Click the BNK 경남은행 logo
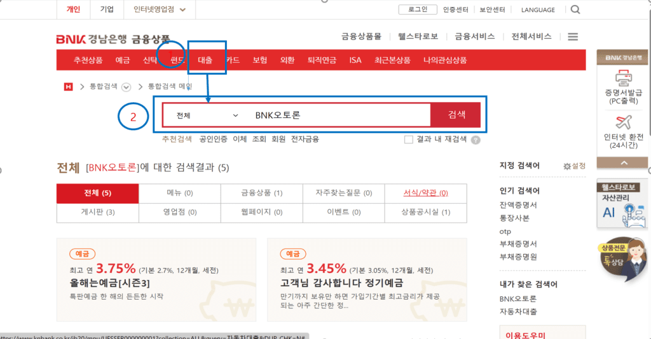 [92, 39]
